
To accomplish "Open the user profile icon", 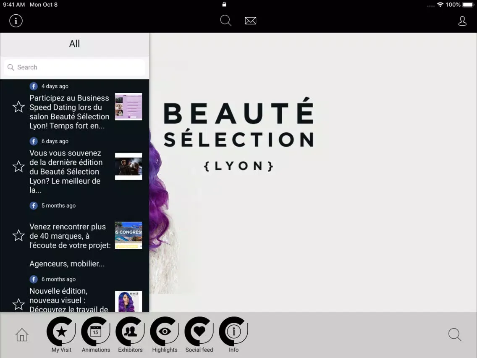I will tap(462, 21).
